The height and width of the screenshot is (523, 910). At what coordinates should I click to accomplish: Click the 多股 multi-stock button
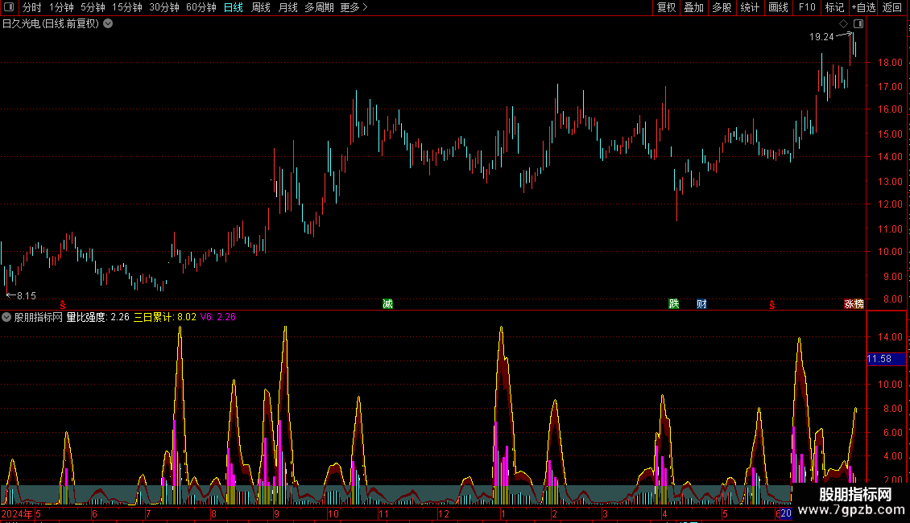point(722,7)
